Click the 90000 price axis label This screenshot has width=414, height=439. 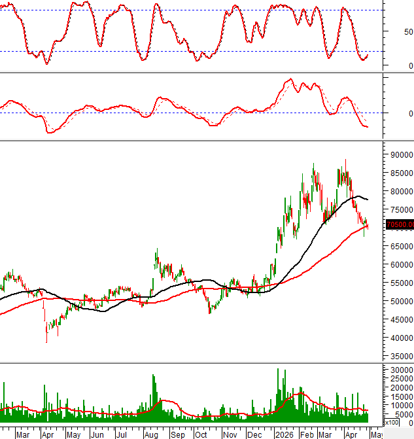point(402,155)
